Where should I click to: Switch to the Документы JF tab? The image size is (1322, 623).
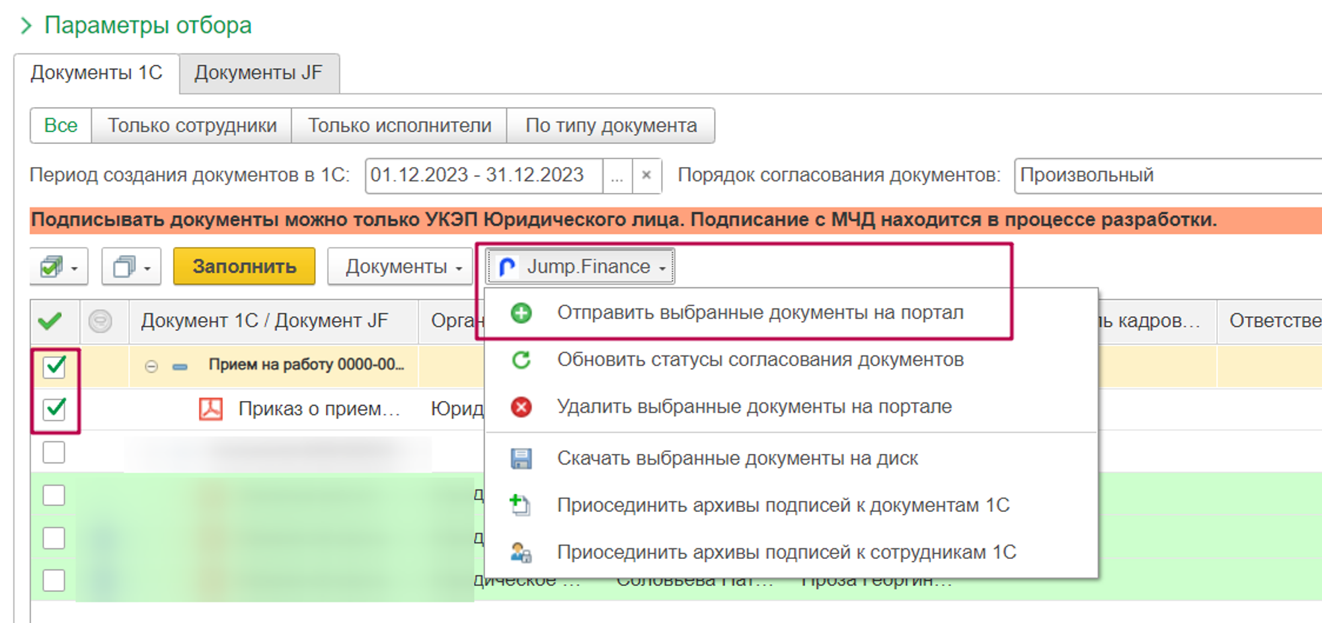pyautogui.click(x=258, y=73)
